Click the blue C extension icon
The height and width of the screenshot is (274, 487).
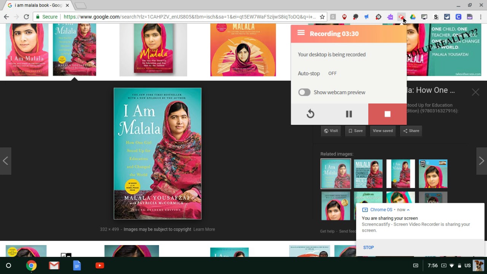[458, 17]
